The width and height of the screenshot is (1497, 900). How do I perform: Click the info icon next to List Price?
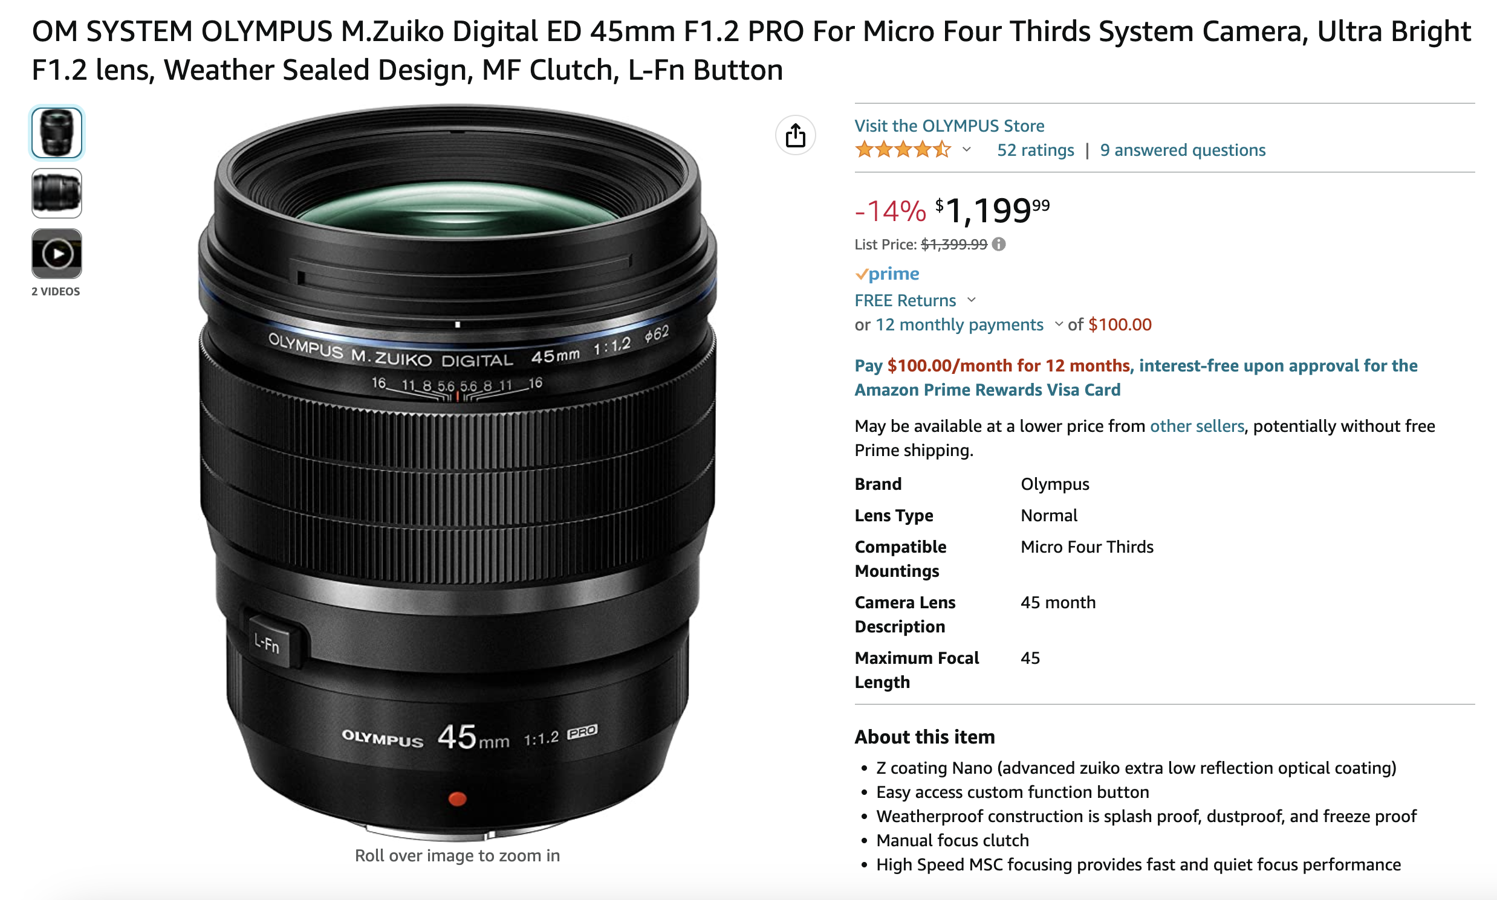[x=999, y=244]
